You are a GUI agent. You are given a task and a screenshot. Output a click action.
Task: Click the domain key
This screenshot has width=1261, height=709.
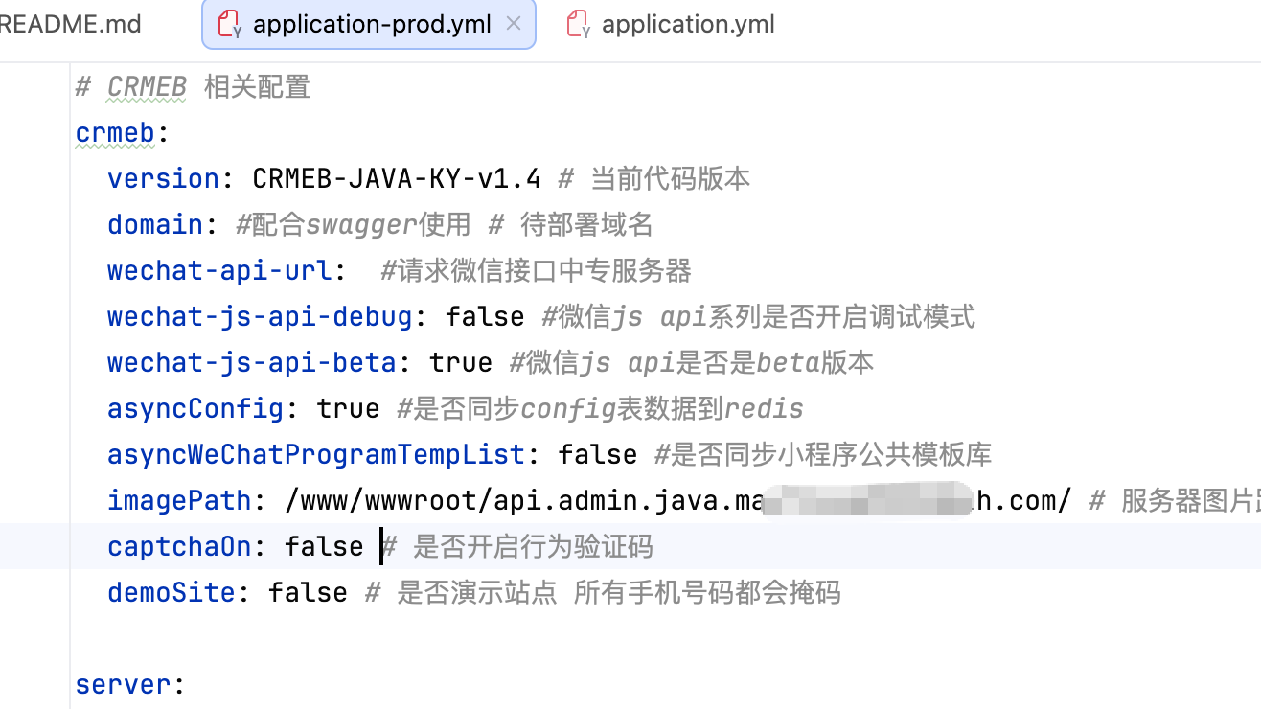(x=155, y=224)
